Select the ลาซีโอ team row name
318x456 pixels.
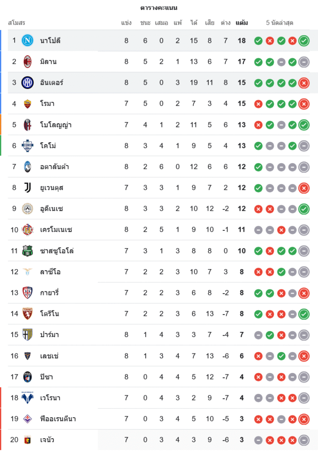[50, 272]
